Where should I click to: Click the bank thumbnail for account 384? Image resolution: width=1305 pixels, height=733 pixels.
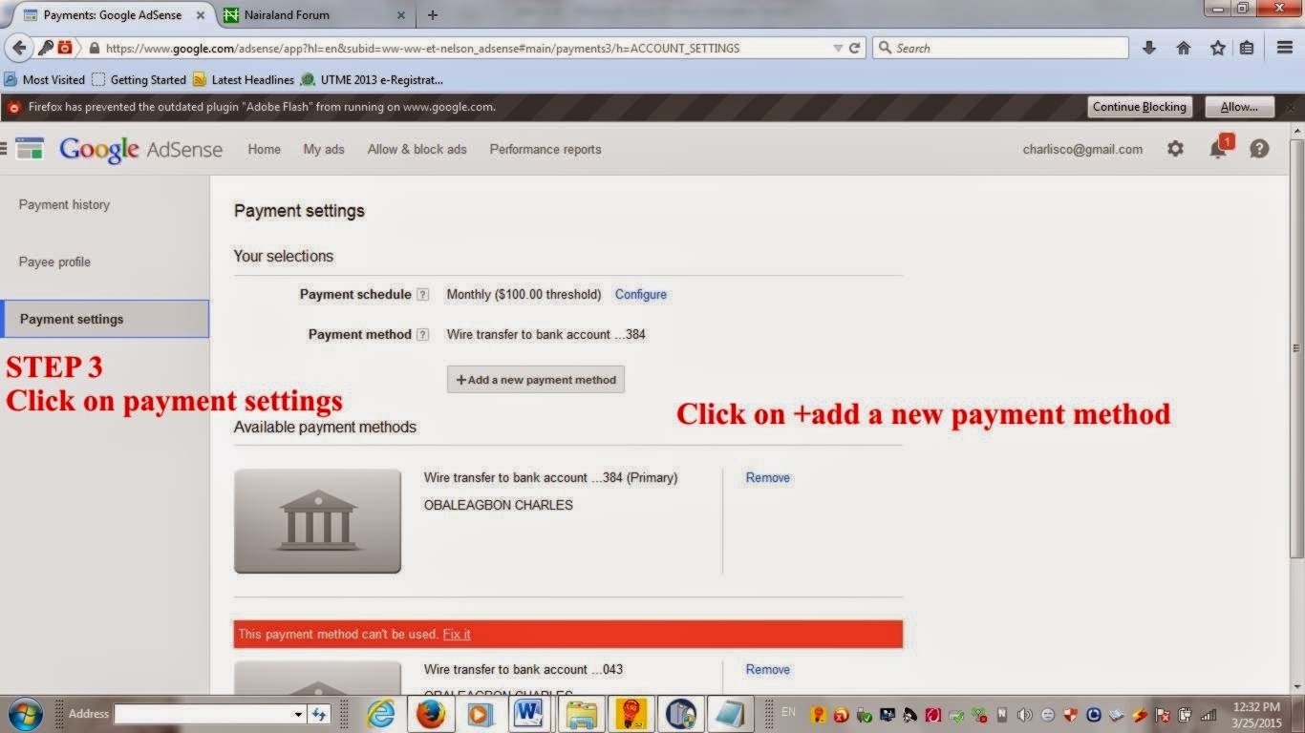(317, 521)
